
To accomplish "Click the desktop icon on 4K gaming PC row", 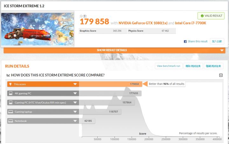I will [11, 93].
